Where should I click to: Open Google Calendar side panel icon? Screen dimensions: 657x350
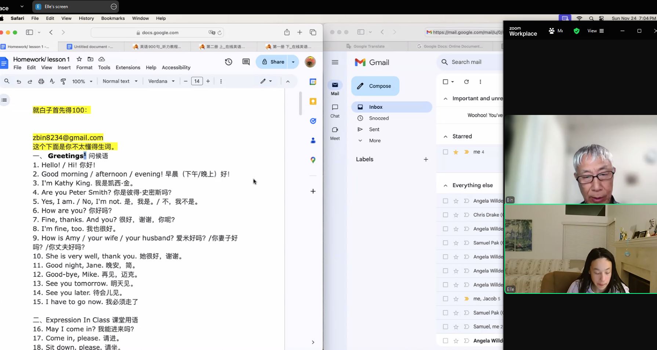click(x=313, y=82)
